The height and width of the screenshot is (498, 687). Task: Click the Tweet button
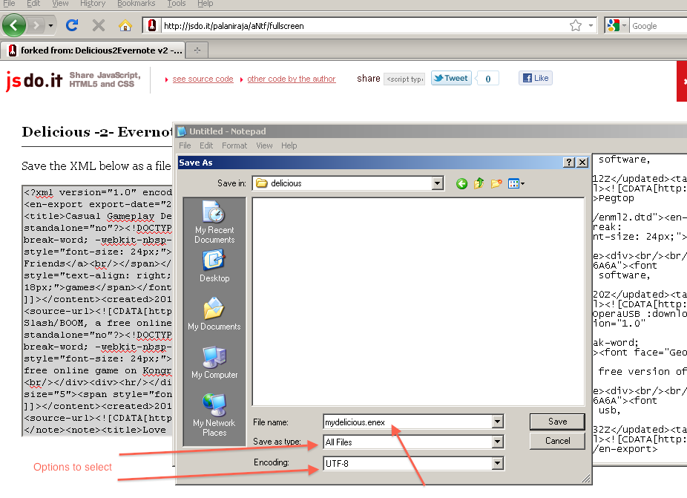(x=451, y=78)
